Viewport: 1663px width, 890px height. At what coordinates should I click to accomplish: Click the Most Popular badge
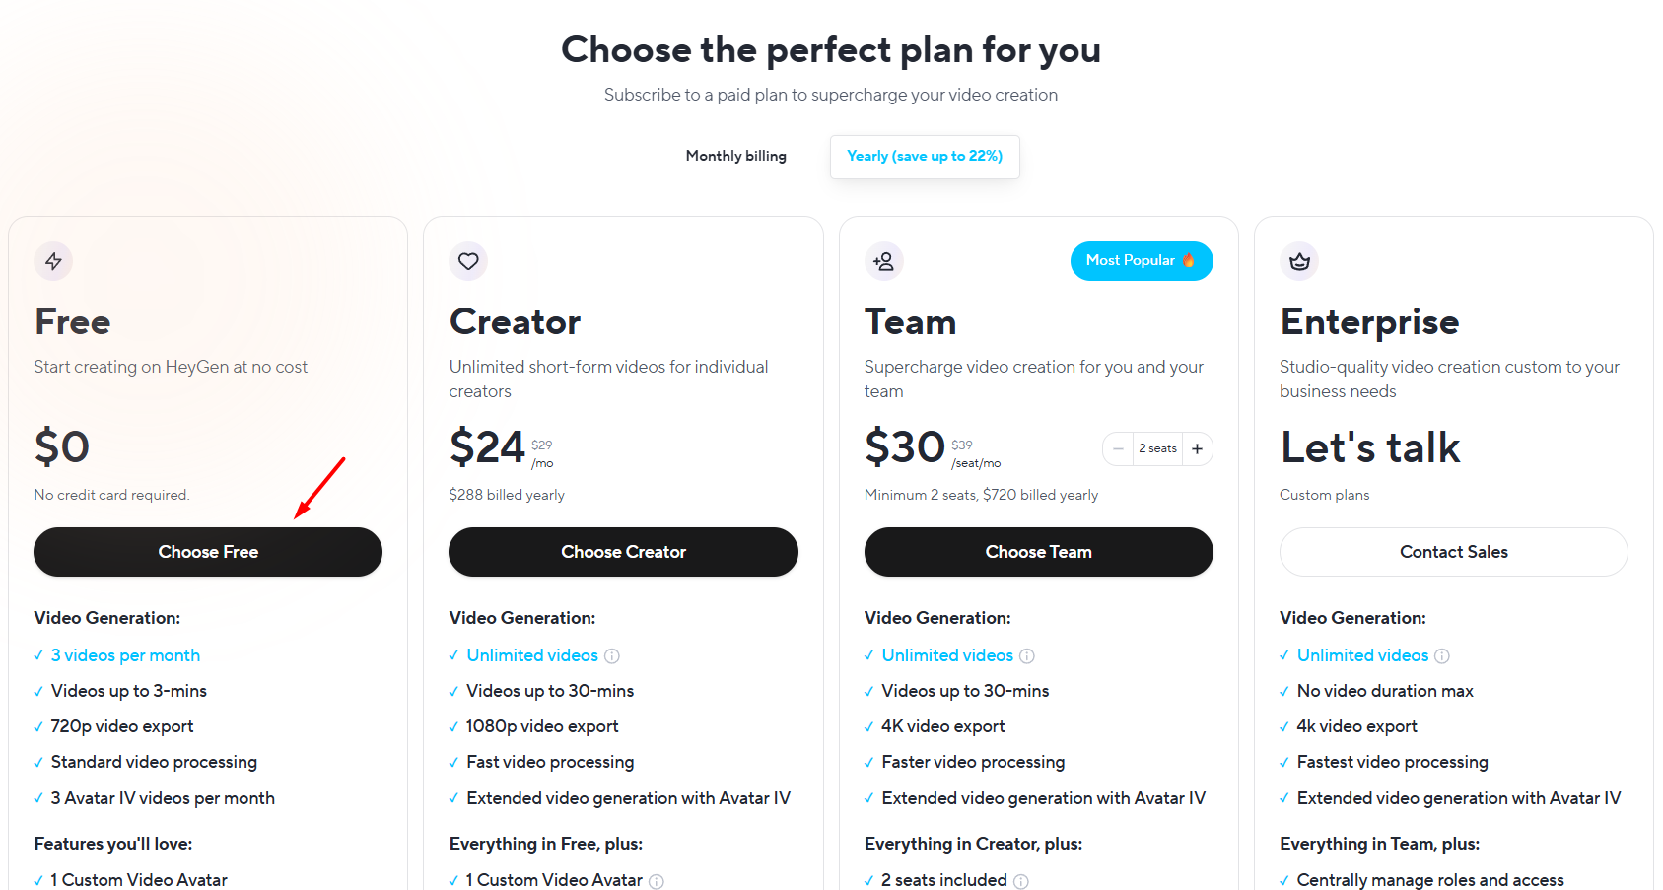click(x=1142, y=261)
